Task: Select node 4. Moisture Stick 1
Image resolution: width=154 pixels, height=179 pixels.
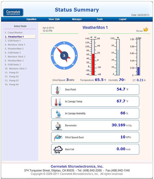Action: click(15, 45)
